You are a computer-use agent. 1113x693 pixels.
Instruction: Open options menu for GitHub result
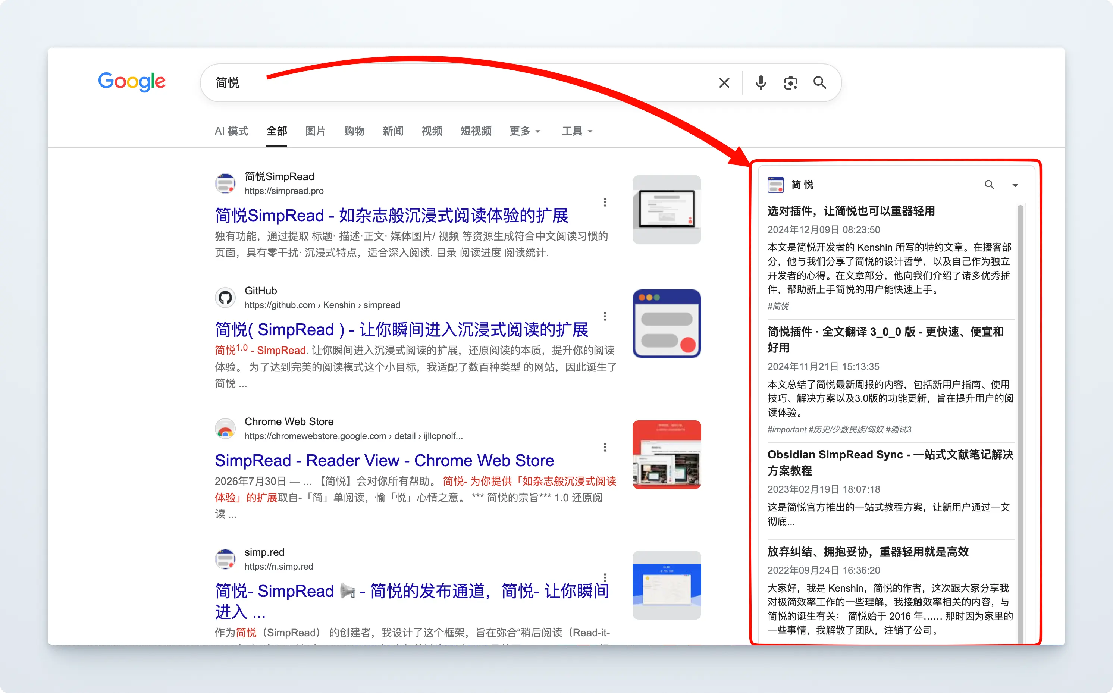(x=605, y=316)
